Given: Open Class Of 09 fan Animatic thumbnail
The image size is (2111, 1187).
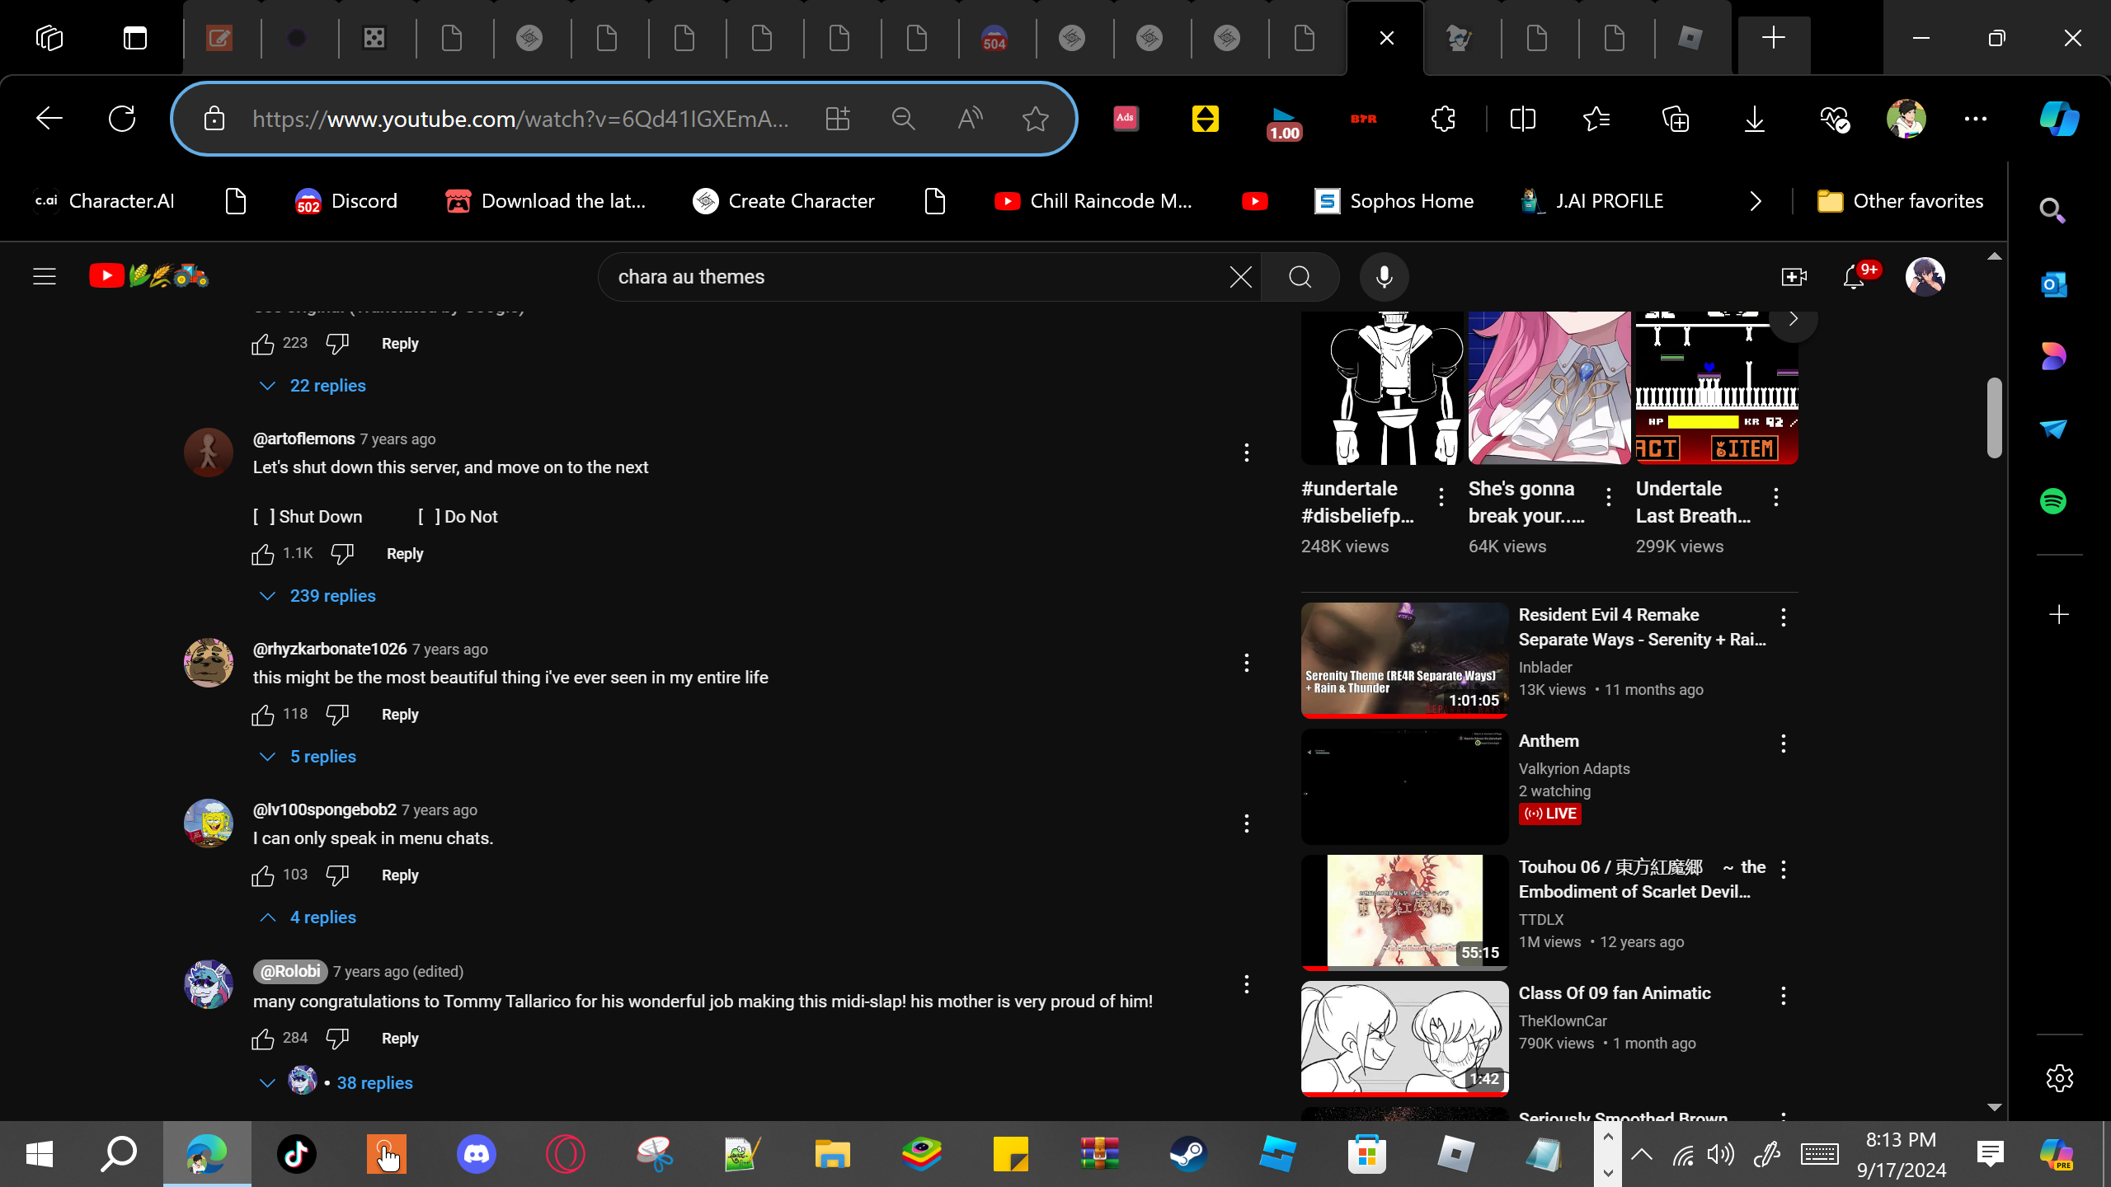Looking at the screenshot, I should tap(1404, 1037).
